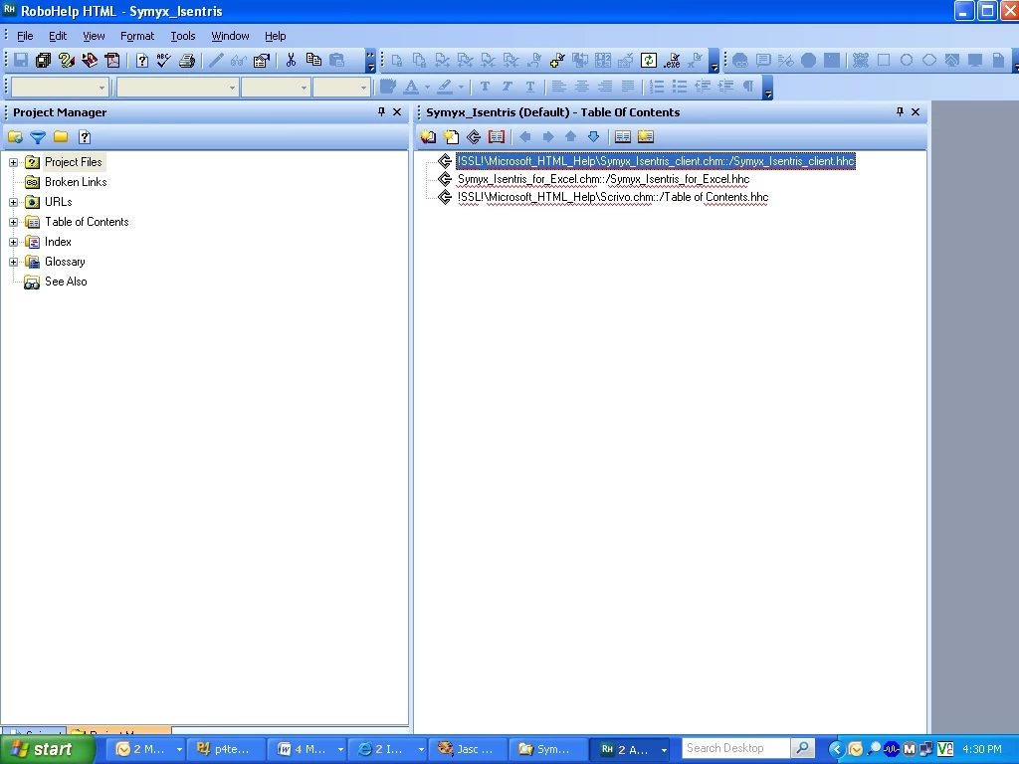This screenshot has width=1019, height=764.
Task: Click the Print icon in toolbar
Action: (187, 61)
